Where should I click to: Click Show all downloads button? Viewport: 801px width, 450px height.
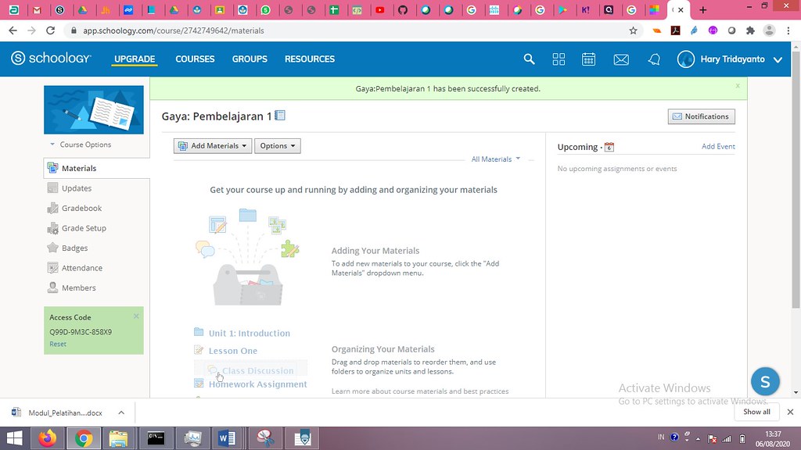(x=756, y=412)
